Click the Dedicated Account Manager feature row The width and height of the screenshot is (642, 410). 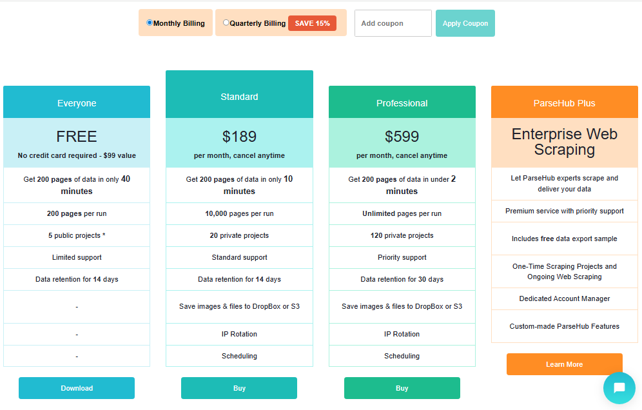click(x=564, y=298)
